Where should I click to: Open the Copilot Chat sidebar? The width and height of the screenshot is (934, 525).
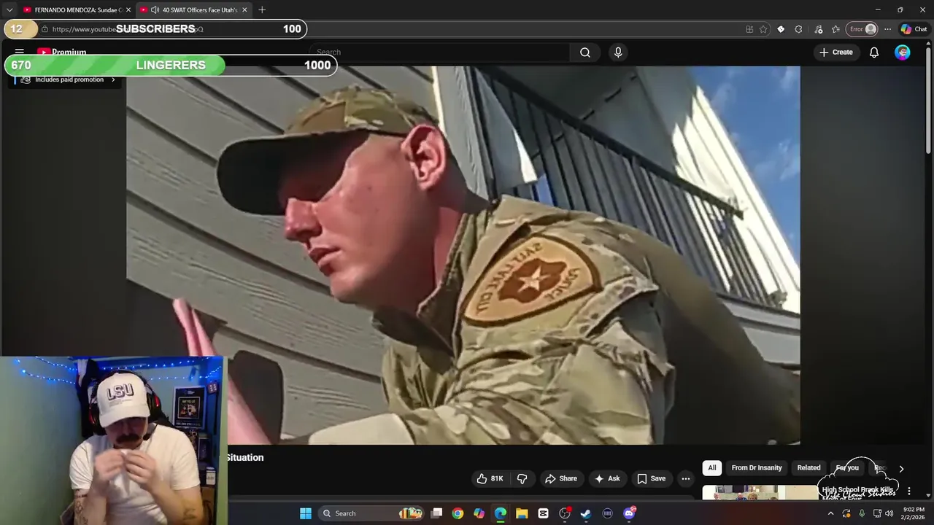(914, 29)
